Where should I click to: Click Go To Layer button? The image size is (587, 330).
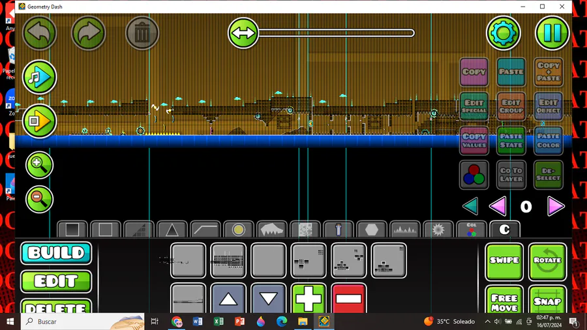[511, 175]
